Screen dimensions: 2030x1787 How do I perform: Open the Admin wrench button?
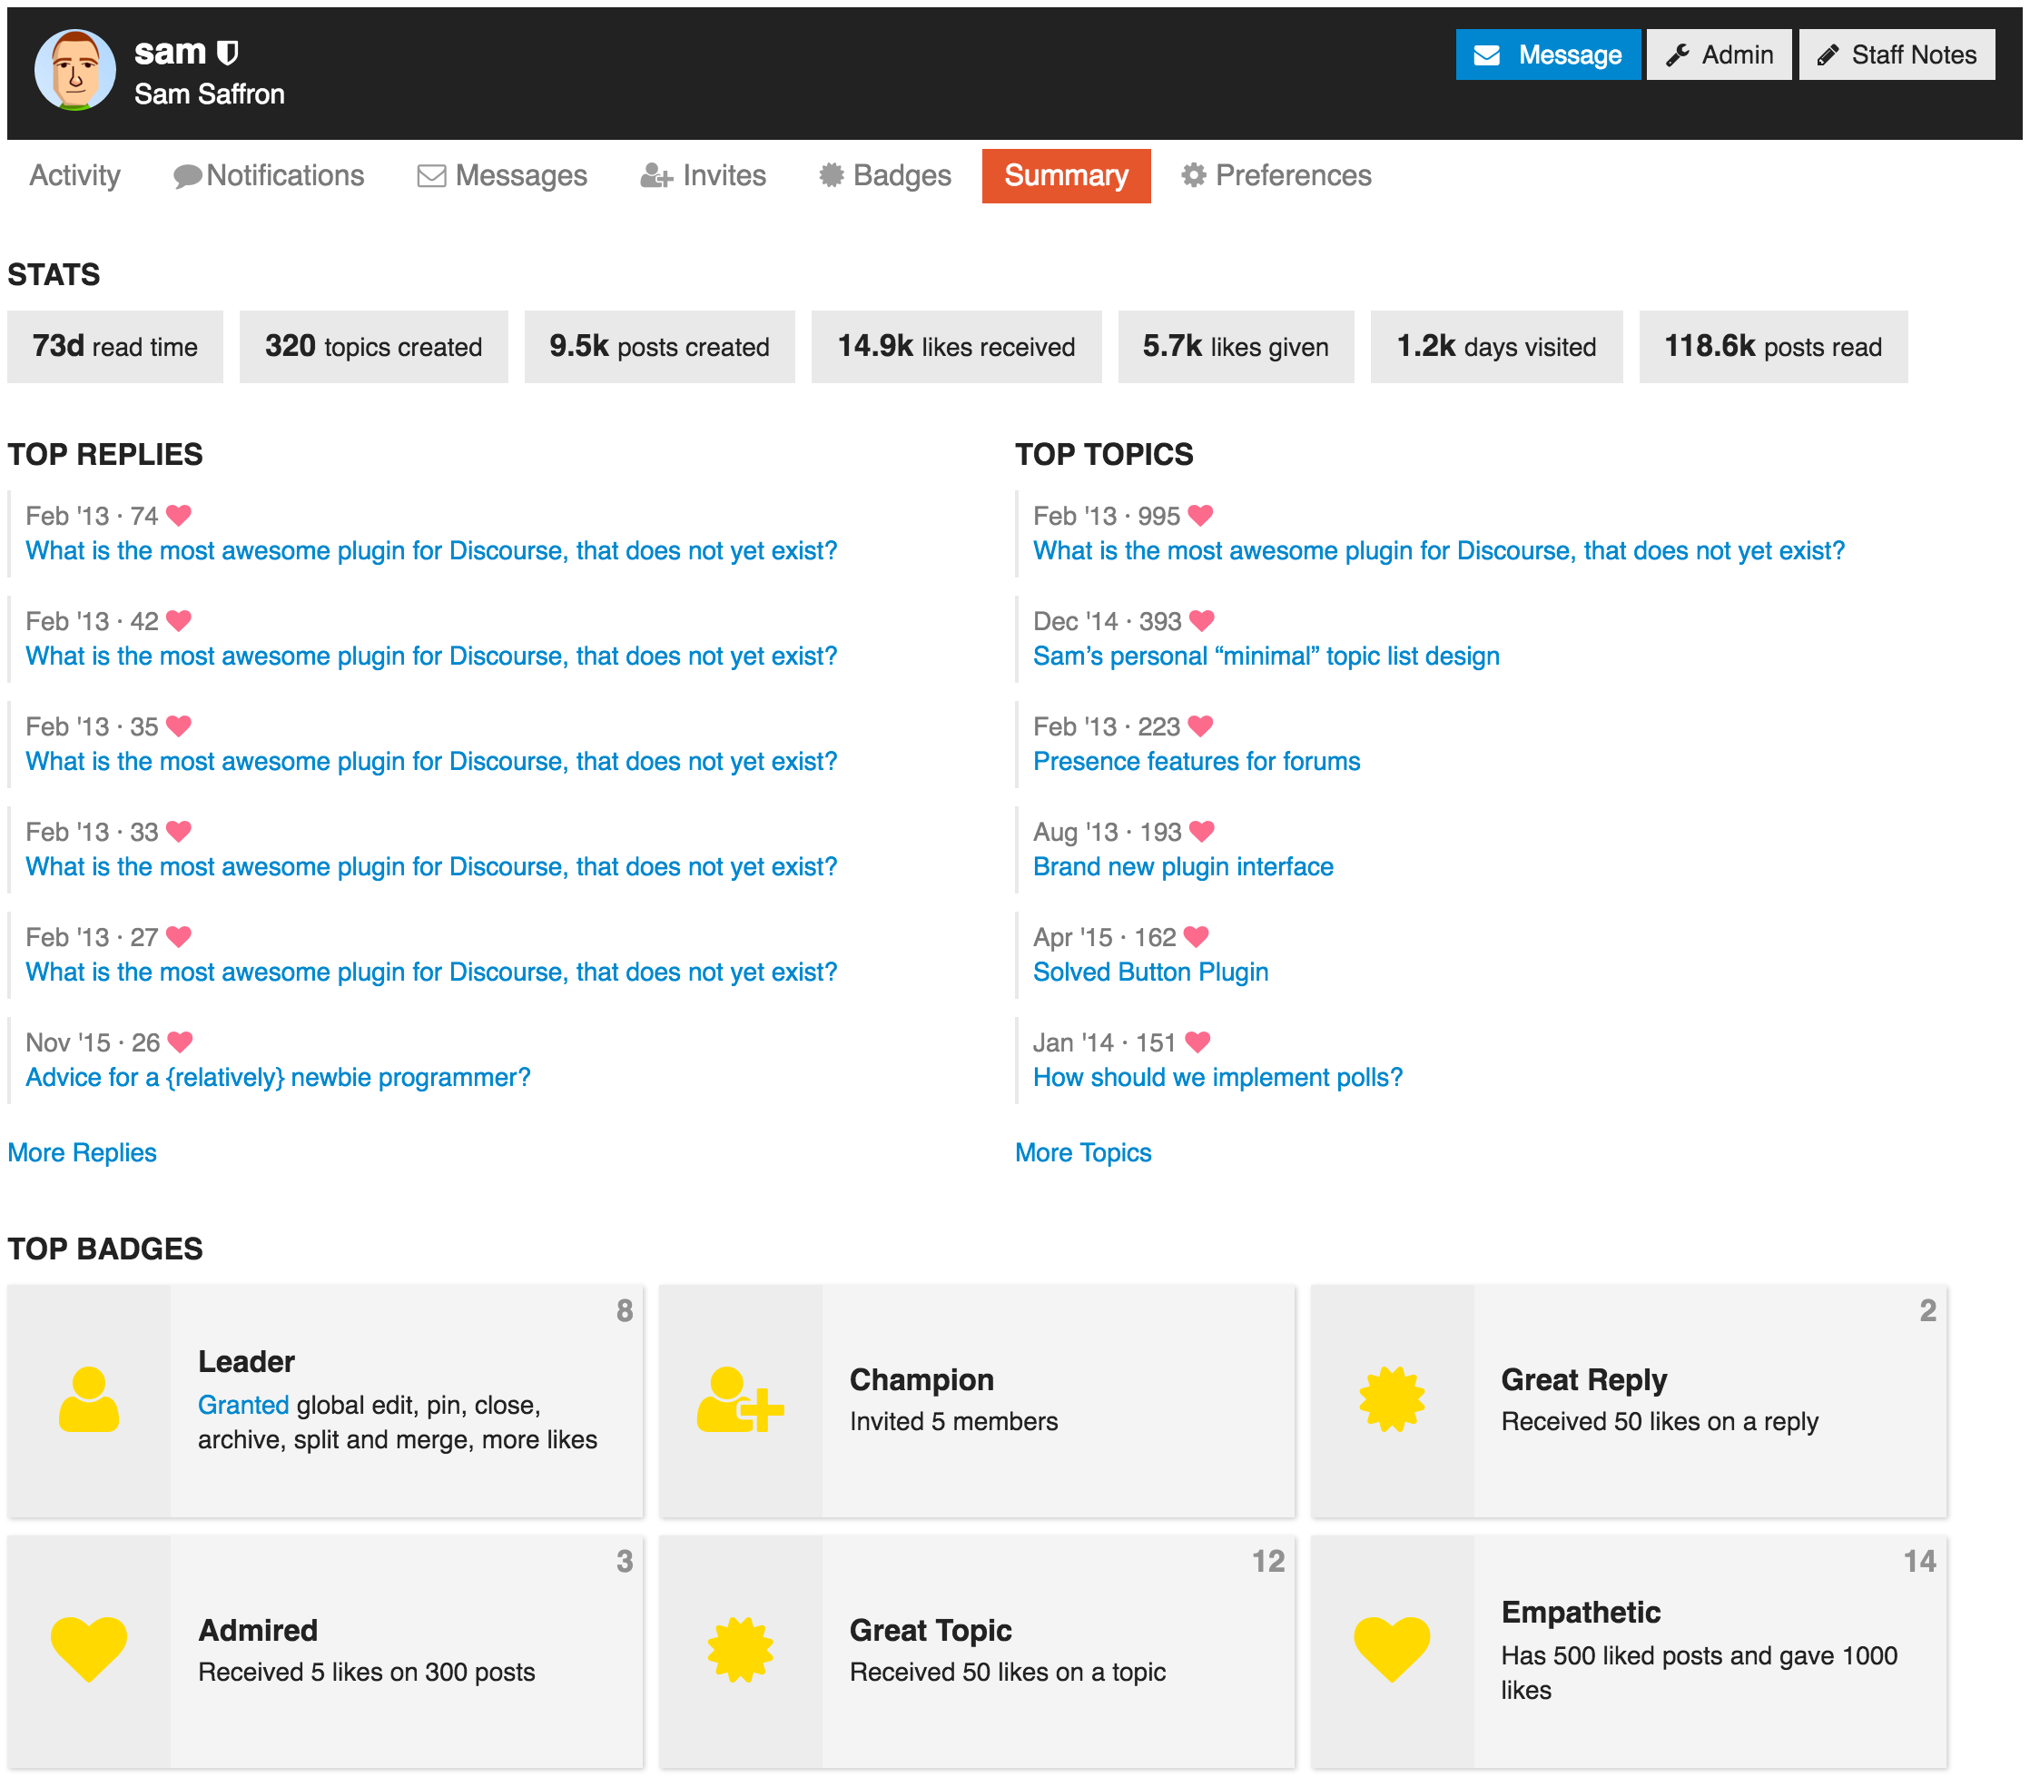pos(1720,54)
